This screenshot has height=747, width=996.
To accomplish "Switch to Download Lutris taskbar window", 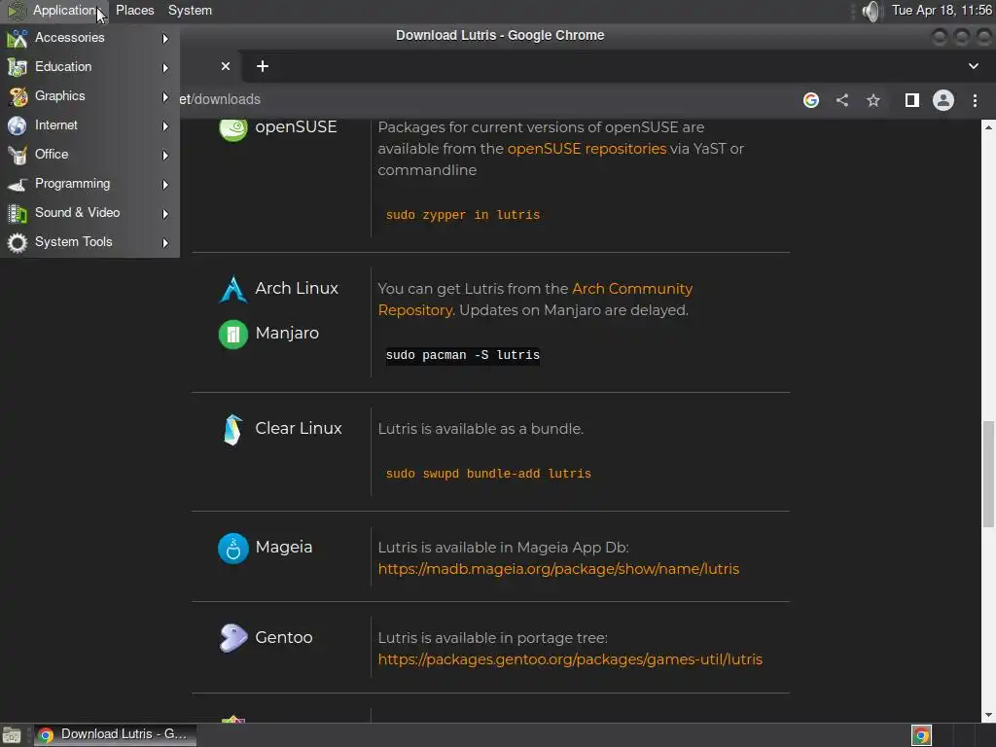I will tap(115, 734).
